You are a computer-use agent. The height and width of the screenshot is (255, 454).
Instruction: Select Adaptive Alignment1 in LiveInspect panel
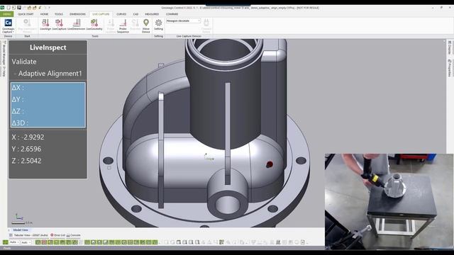click(x=50, y=74)
